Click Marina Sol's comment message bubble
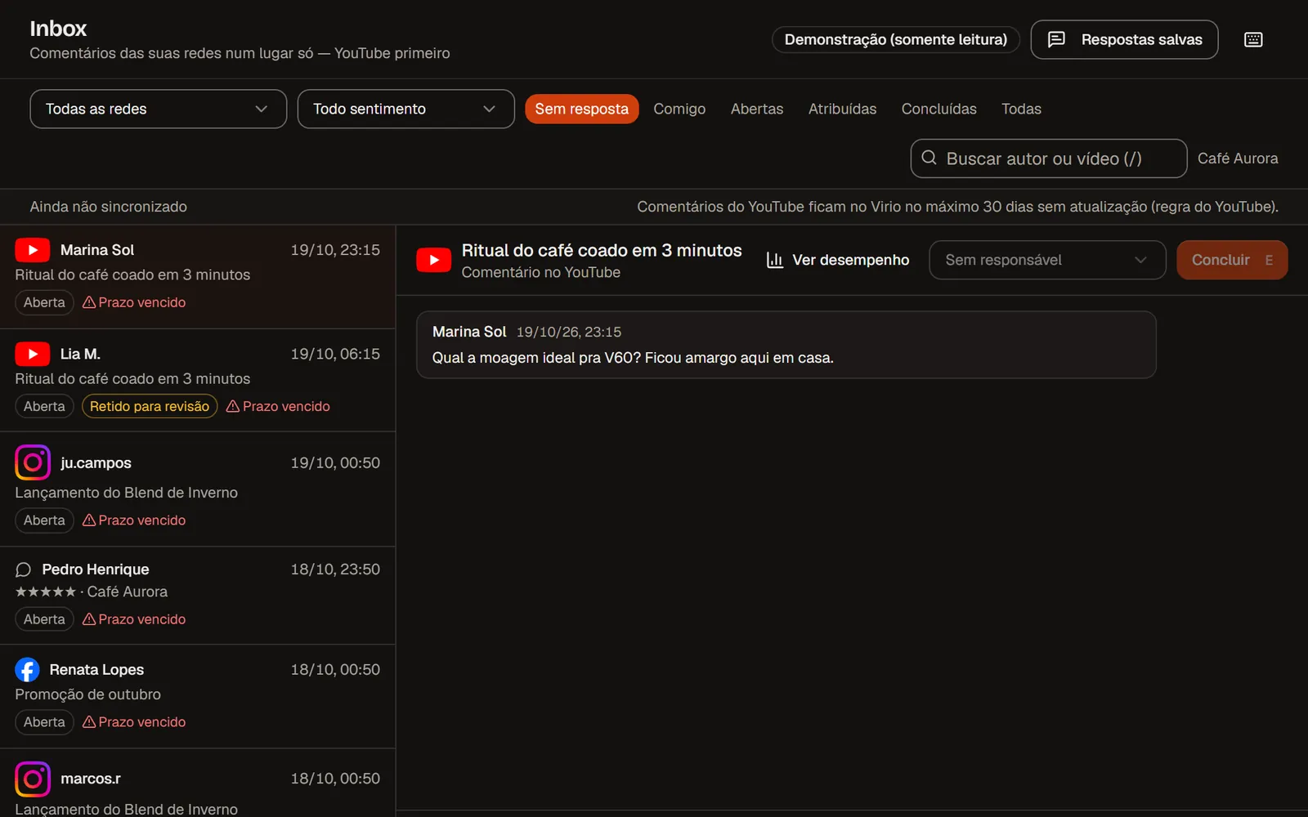Image resolution: width=1308 pixels, height=817 pixels. (786, 345)
